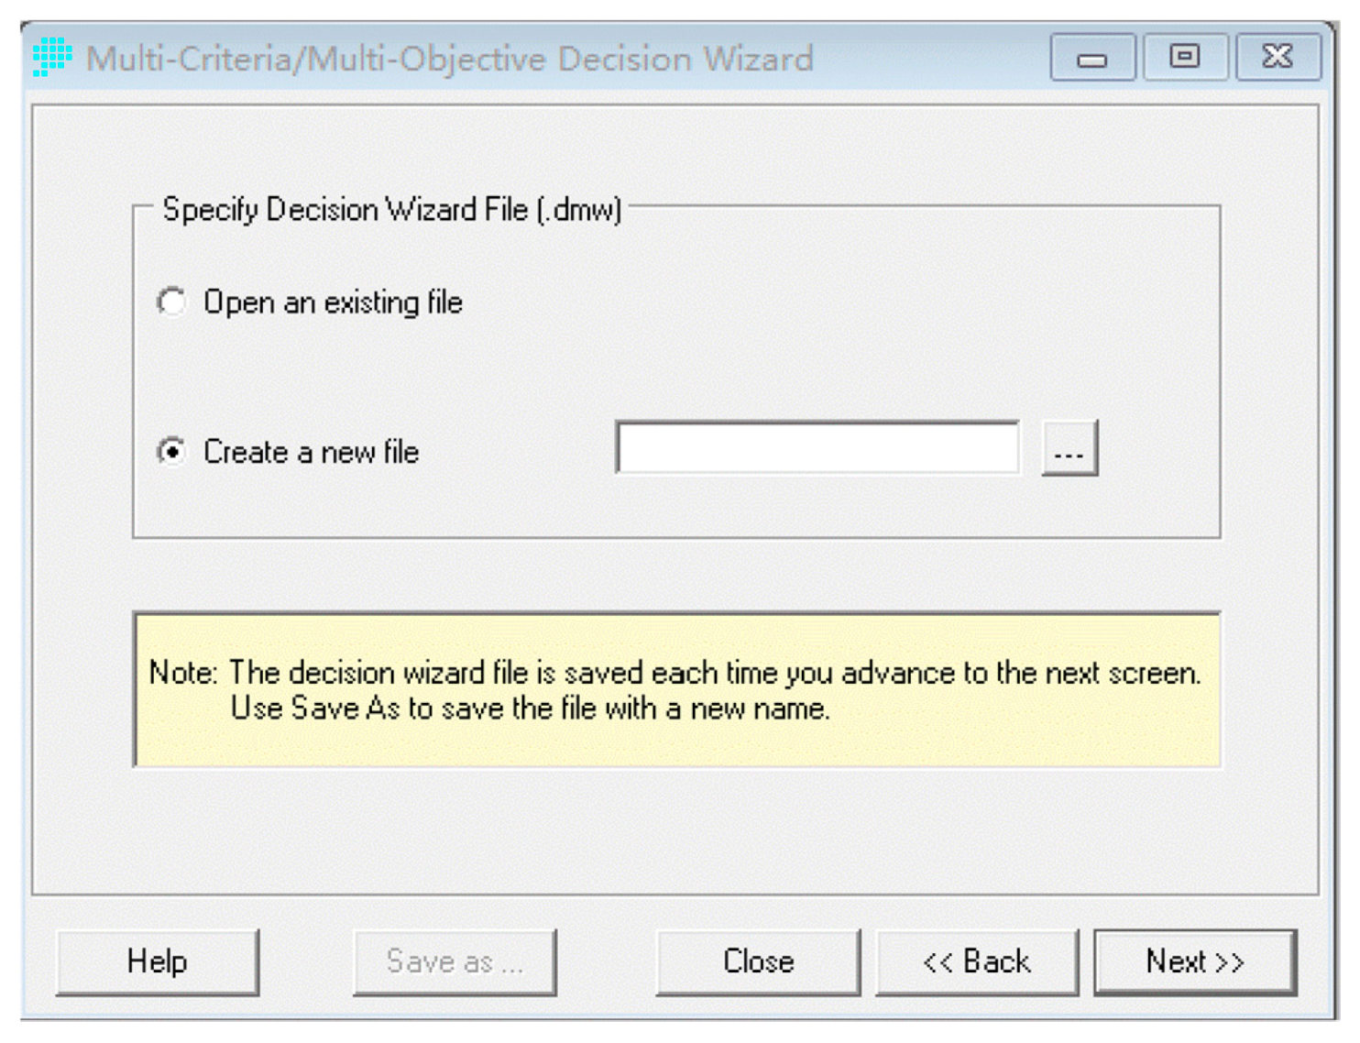Click the 'Save as ...' button
The height and width of the screenshot is (1043, 1360).
455,961
